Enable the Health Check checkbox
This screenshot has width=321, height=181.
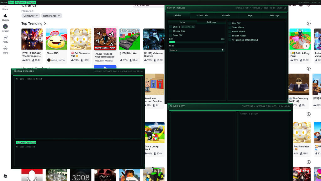[x=230, y=36]
